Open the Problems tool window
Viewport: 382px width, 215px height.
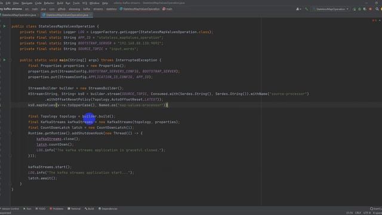[x=57, y=208]
